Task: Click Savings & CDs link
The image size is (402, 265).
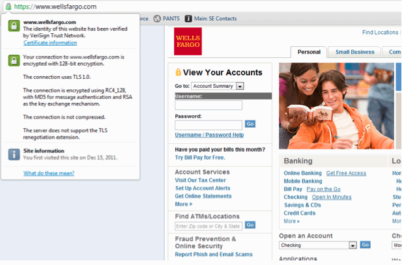Action: (302, 205)
